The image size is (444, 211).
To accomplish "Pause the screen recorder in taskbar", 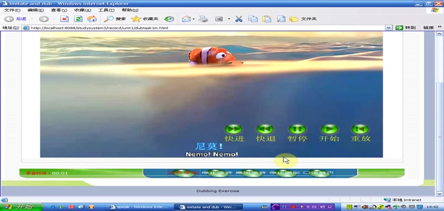I will 284,207.
